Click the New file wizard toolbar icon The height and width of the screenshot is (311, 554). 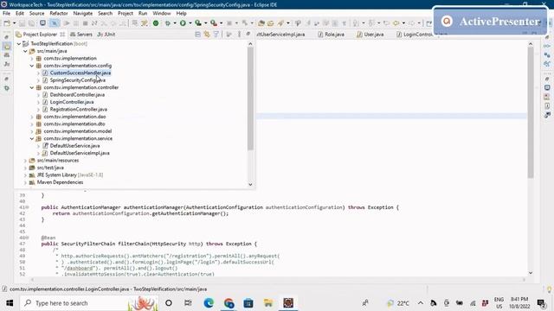tap(7, 23)
